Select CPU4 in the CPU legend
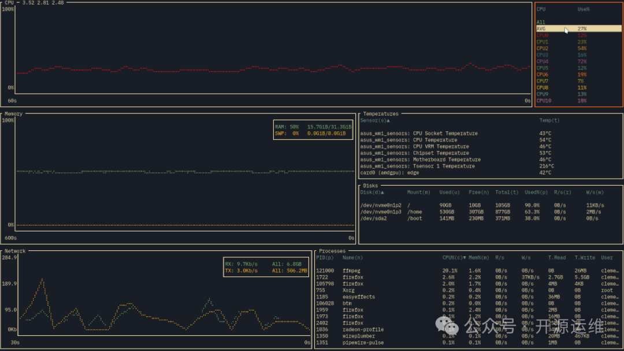 pyautogui.click(x=543, y=61)
